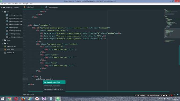Open bootstrap-theme.min.css.map in the tree

(x=15, y=24)
